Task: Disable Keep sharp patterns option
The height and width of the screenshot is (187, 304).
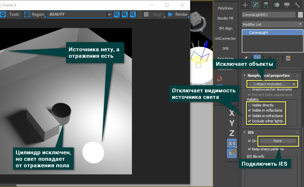Action: (x=250, y=149)
